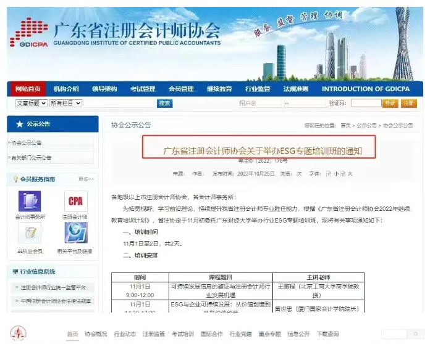
Task: Open INTRODUCTION OF GDICPA menu
Action: point(366,89)
